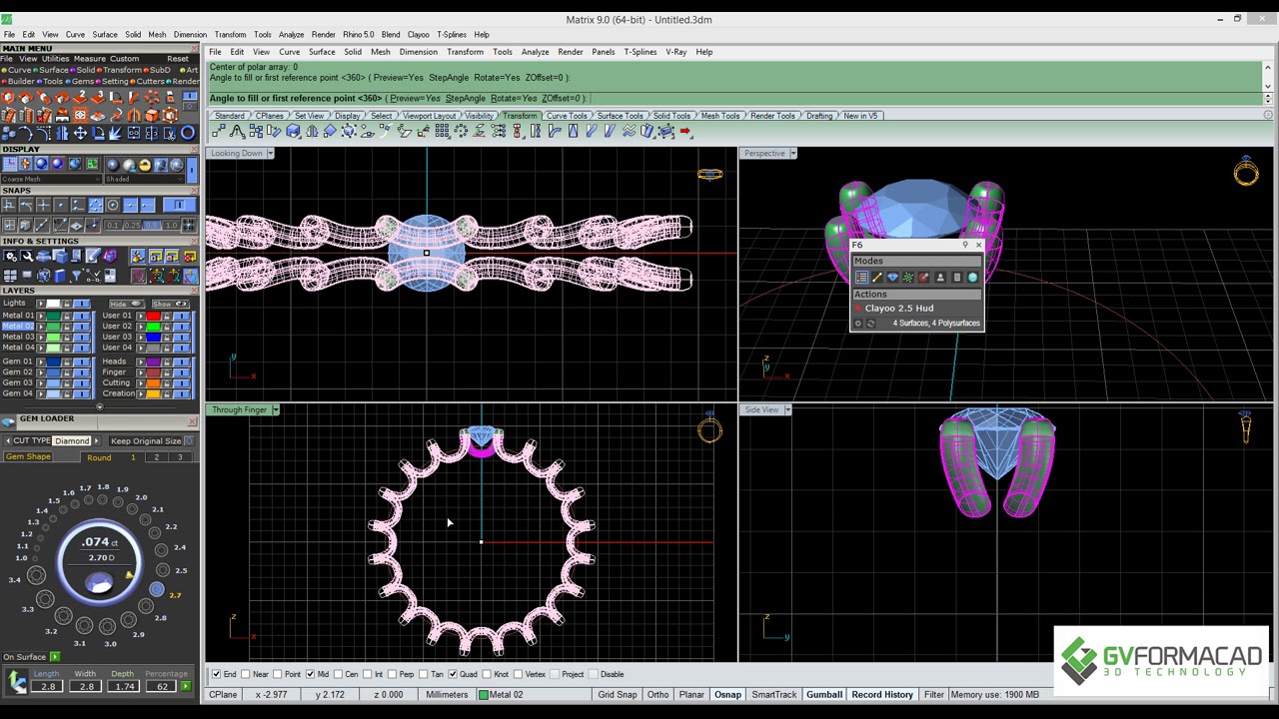Enable the Project osnap checkbox
Viewport: 1279px width, 719px height.
pos(555,674)
